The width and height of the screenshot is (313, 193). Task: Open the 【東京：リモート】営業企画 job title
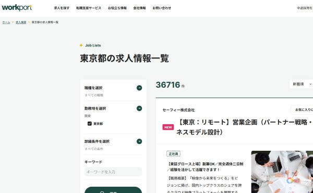(x=245, y=127)
